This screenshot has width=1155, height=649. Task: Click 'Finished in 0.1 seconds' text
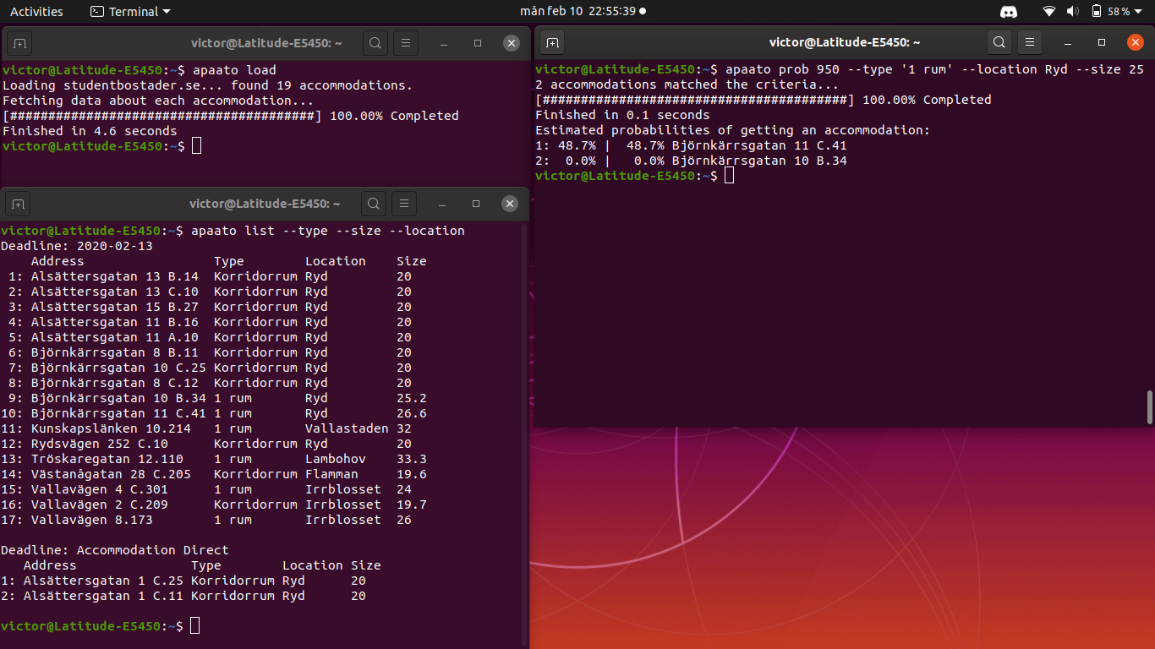[x=622, y=115]
